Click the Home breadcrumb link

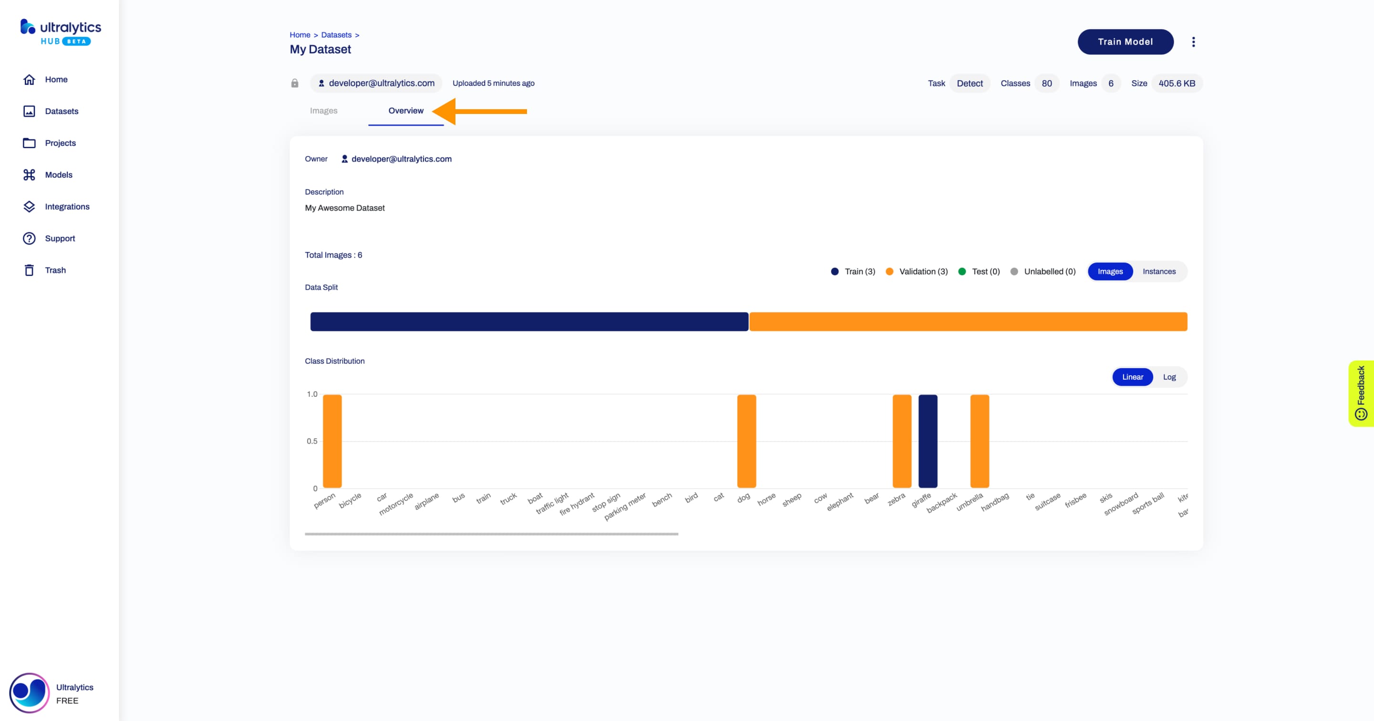299,34
